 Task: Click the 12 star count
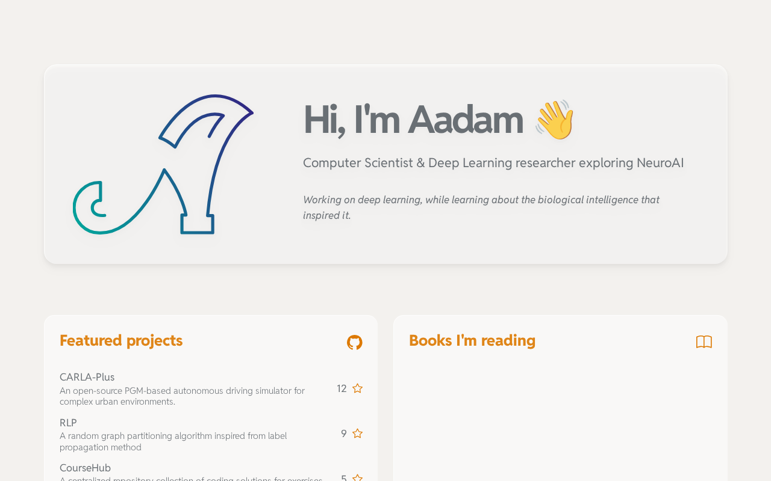[342, 388]
